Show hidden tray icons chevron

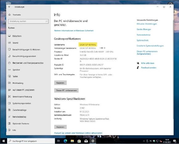[x=144, y=141]
